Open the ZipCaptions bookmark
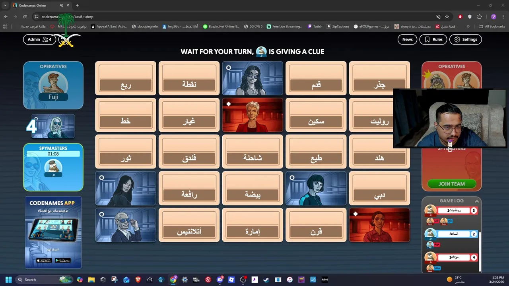The height and width of the screenshot is (286, 509). 338,27
